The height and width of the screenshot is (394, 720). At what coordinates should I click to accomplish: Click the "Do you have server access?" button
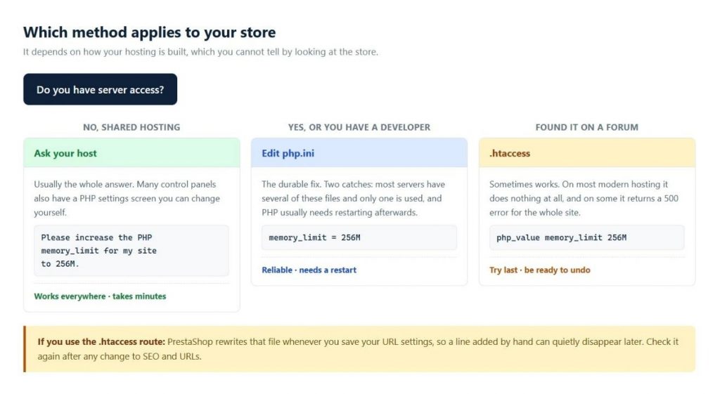pos(100,89)
